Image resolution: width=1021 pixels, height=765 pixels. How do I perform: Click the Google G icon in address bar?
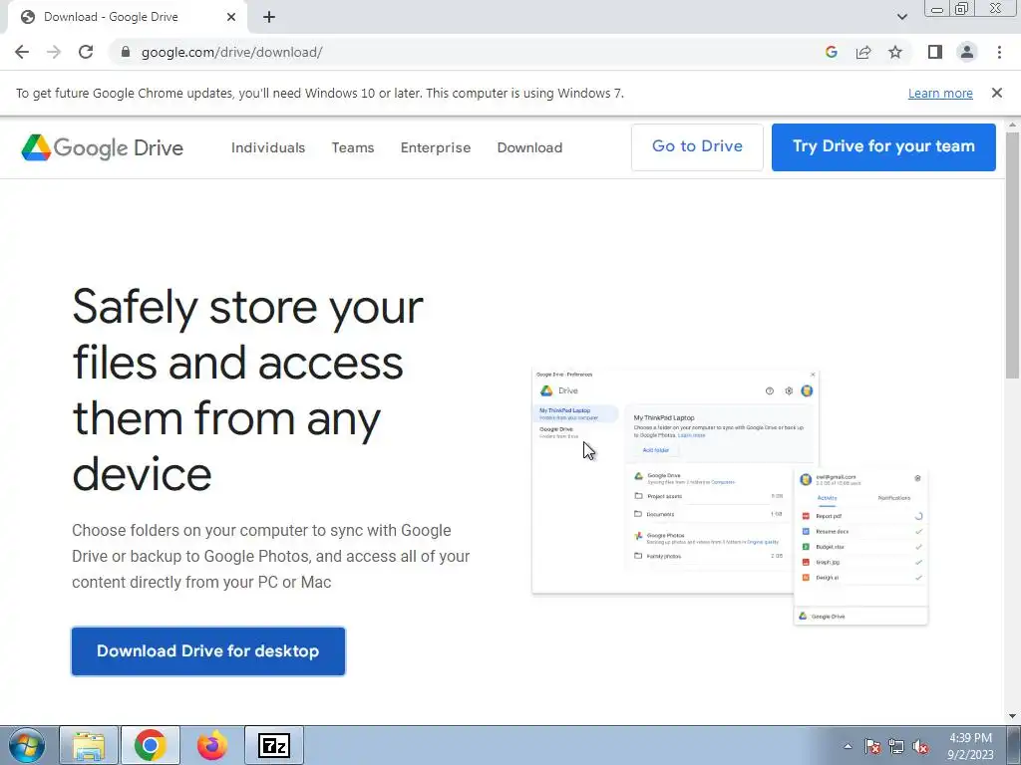(x=831, y=52)
